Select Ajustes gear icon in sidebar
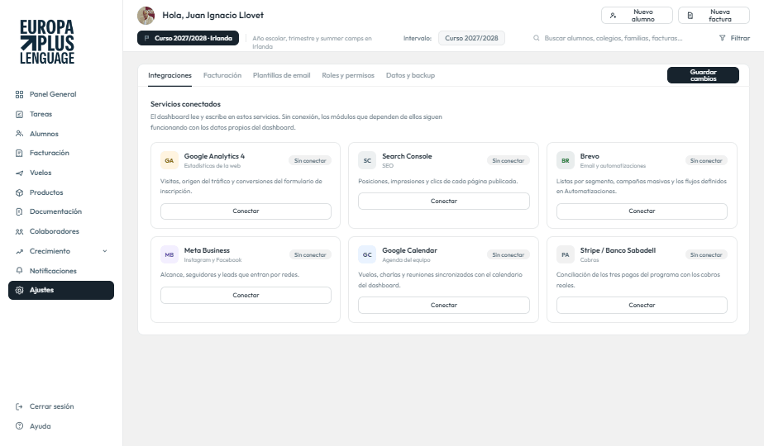 (x=20, y=290)
